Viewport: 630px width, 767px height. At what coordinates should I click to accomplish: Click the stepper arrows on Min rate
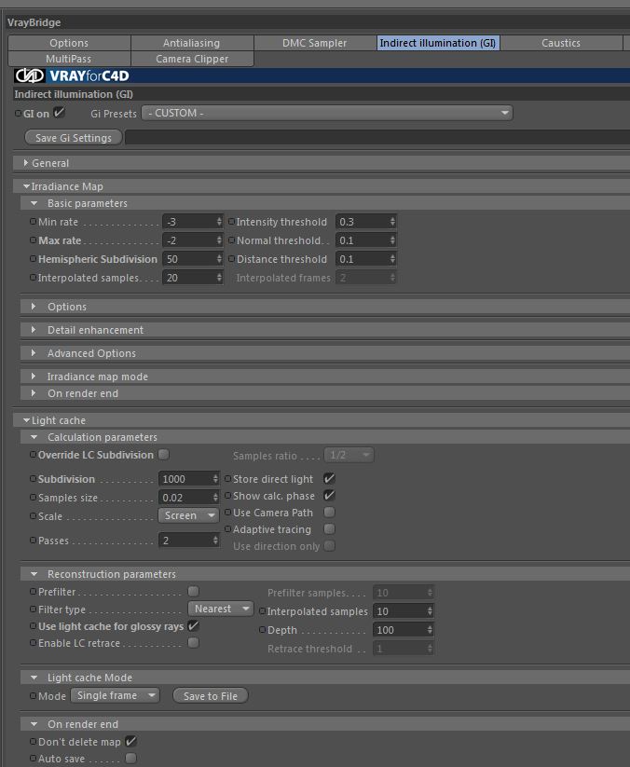[x=219, y=222]
